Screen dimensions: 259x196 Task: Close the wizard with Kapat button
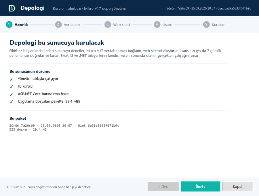click(x=237, y=187)
